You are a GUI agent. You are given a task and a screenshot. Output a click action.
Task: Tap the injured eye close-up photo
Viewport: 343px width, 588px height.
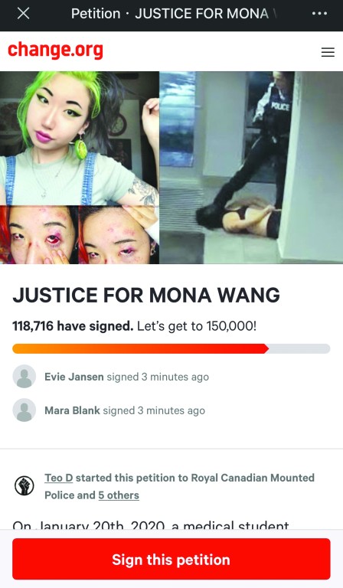[39, 235]
